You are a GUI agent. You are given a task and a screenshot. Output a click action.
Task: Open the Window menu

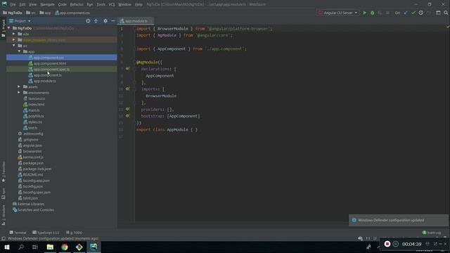[x=124, y=4]
